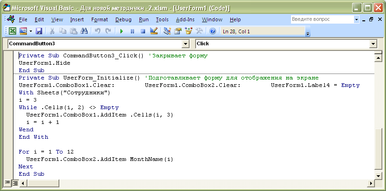The height and width of the screenshot is (191, 386).
Task: Open the Toolbox icon
Action: click(x=199, y=31)
